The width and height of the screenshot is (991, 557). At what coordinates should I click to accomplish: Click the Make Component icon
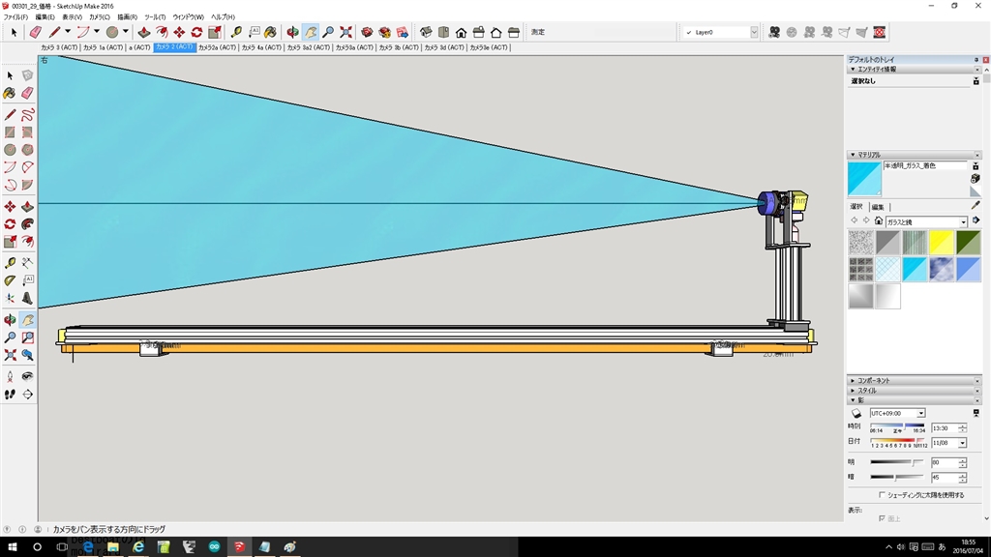tap(27, 75)
